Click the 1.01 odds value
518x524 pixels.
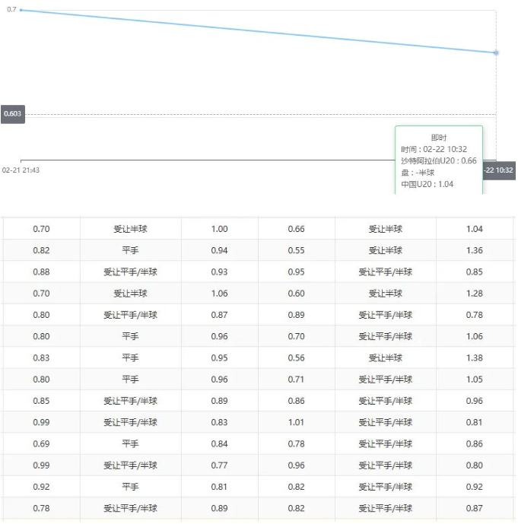tap(297, 423)
